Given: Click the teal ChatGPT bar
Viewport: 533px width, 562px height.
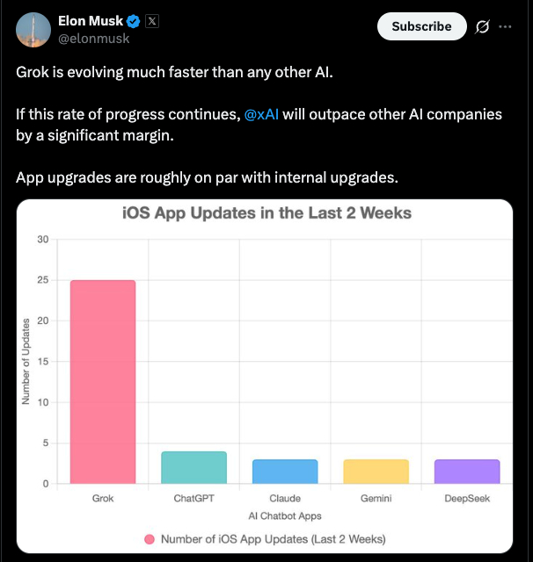Looking at the screenshot, I should point(193,467).
